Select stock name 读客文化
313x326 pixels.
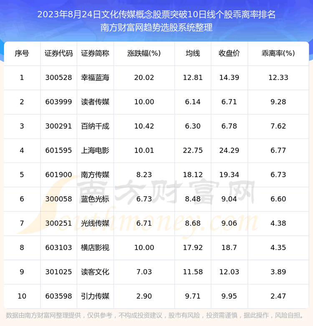[x=95, y=272]
